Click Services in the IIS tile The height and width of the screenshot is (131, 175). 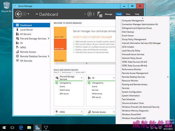(x=95, y=90)
